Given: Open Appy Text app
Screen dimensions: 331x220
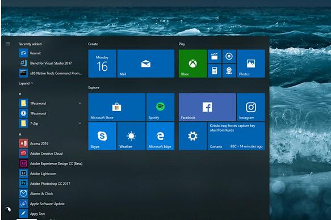Looking at the screenshot, I should pos(32,214).
